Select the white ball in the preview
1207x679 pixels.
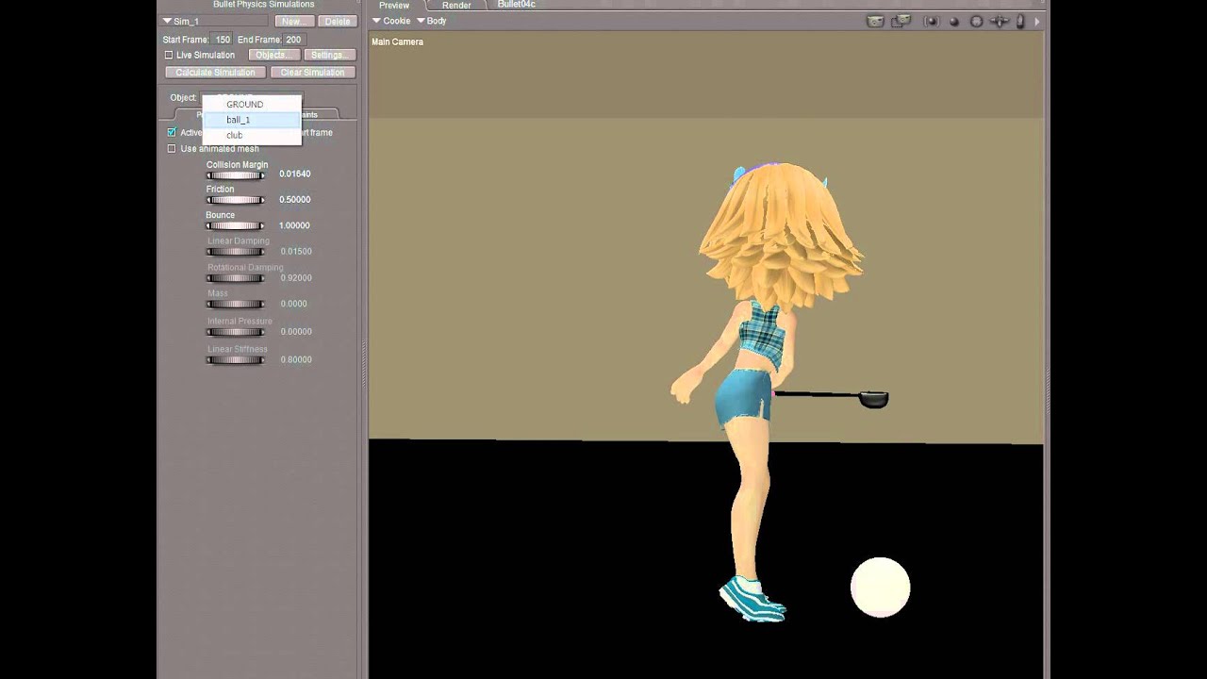(880, 588)
